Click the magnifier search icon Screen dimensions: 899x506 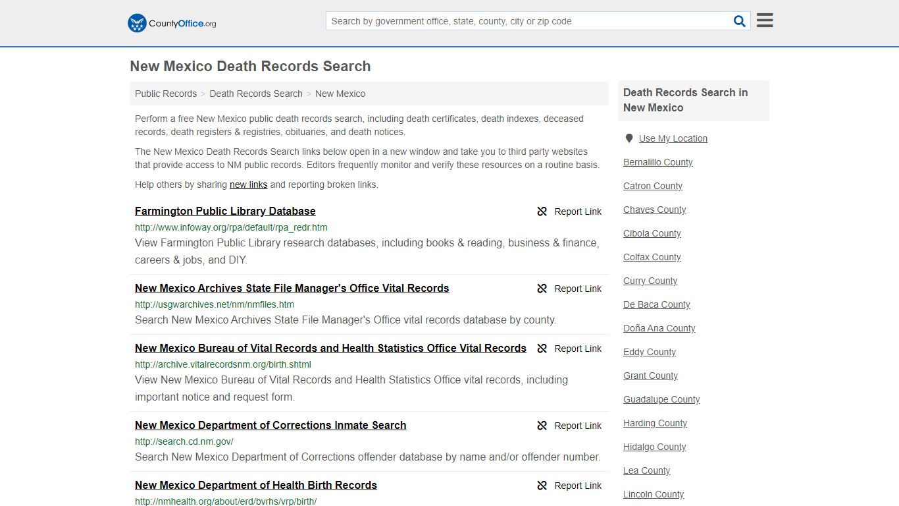click(740, 21)
